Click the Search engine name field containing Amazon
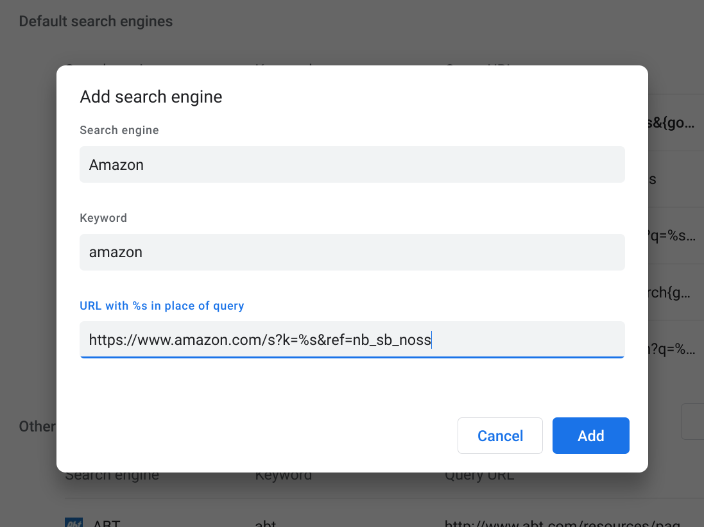The height and width of the screenshot is (527, 704). pyautogui.click(x=352, y=164)
